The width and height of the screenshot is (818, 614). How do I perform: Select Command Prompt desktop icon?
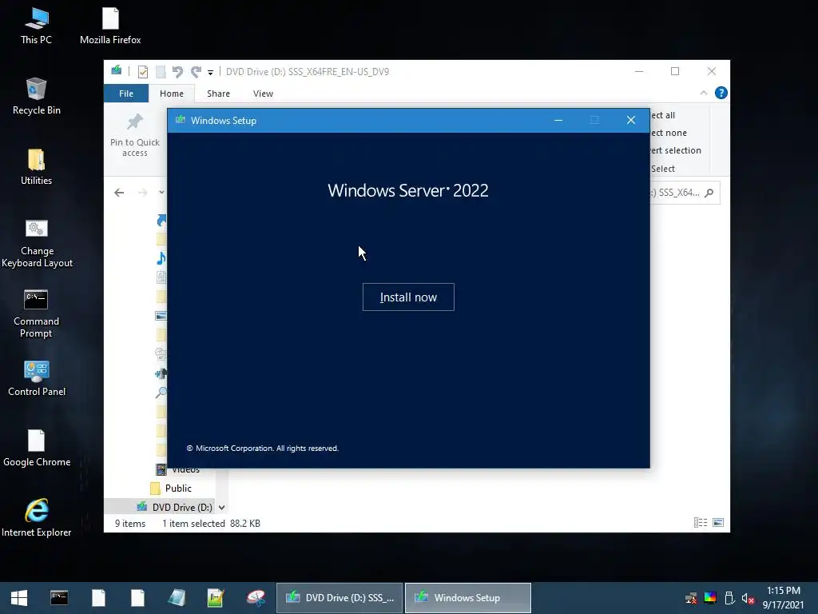point(36,314)
